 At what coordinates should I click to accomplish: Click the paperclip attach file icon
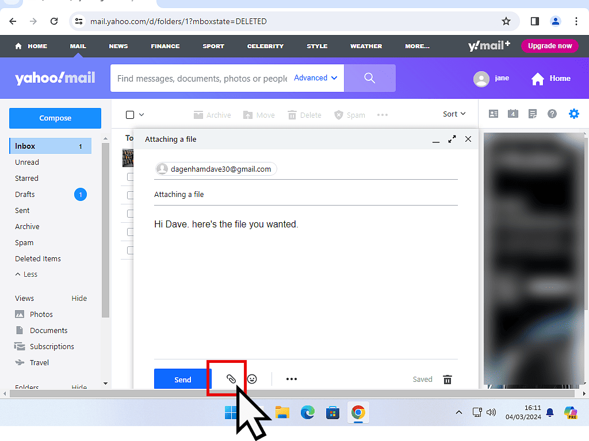tap(231, 379)
